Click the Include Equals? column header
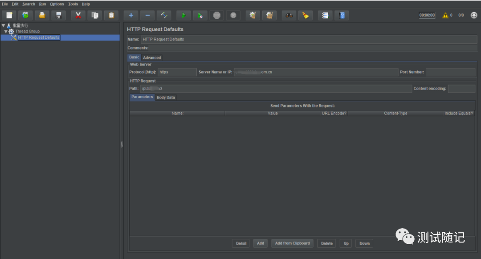Screen dimensions: 481x259 (459, 113)
